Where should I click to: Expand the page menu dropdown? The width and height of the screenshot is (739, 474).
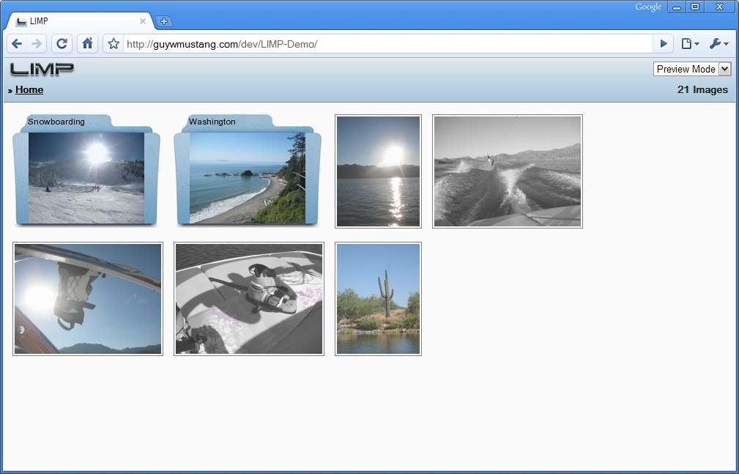tap(689, 44)
